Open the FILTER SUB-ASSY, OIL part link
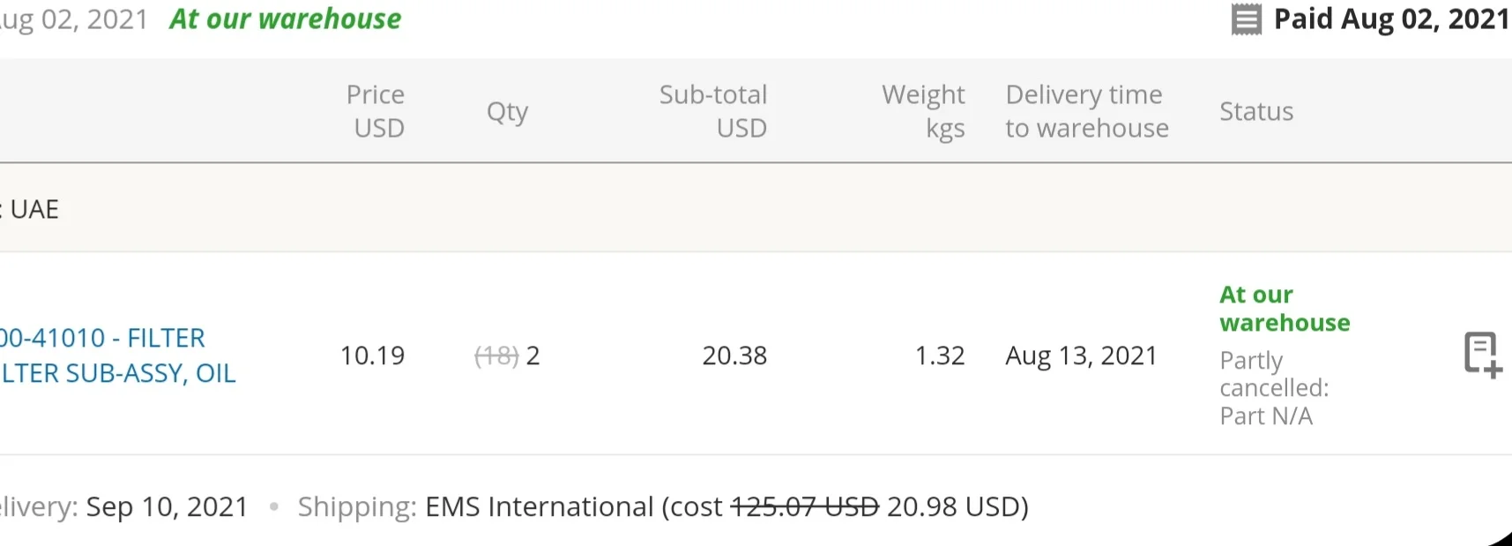 [118, 355]
